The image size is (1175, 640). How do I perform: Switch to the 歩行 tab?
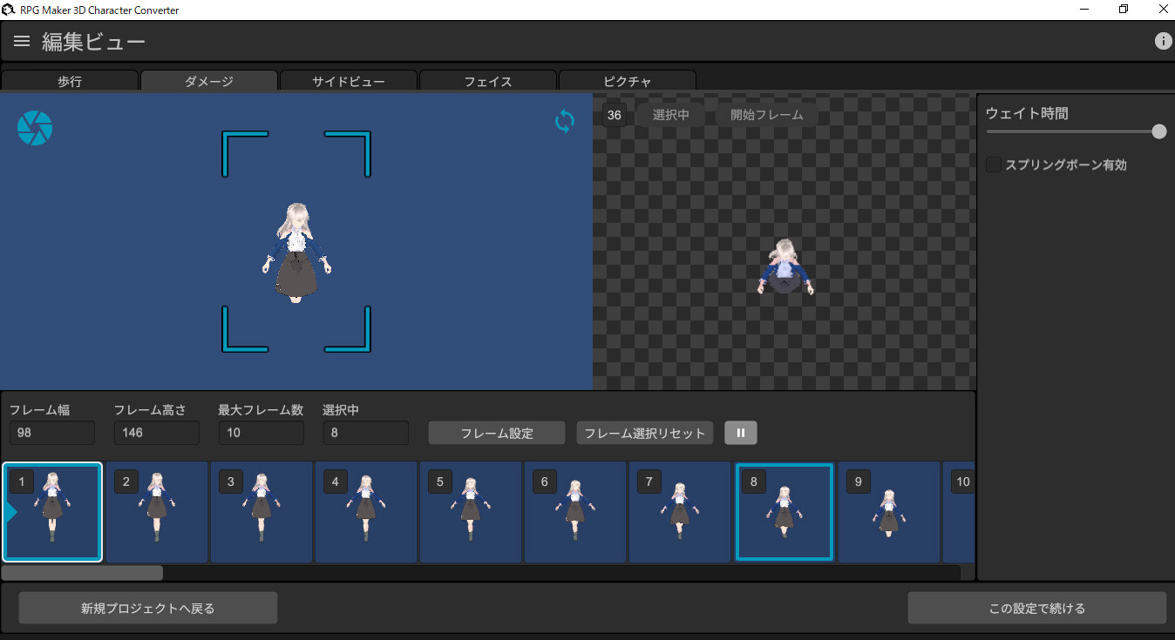point(70,81)
